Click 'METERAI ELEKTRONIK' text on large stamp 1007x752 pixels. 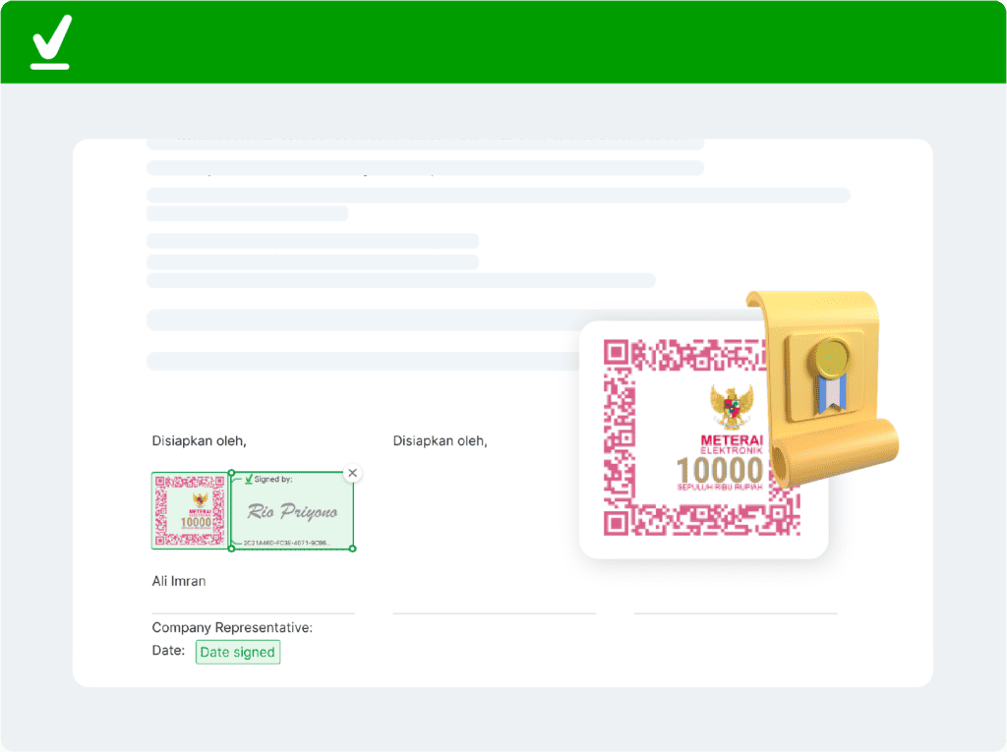(x=732, y=445)
